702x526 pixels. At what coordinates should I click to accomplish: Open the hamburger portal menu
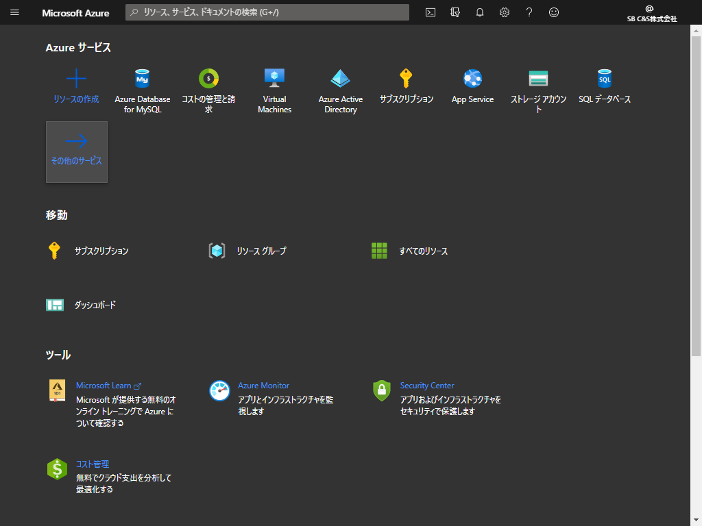tap(14, 12)
